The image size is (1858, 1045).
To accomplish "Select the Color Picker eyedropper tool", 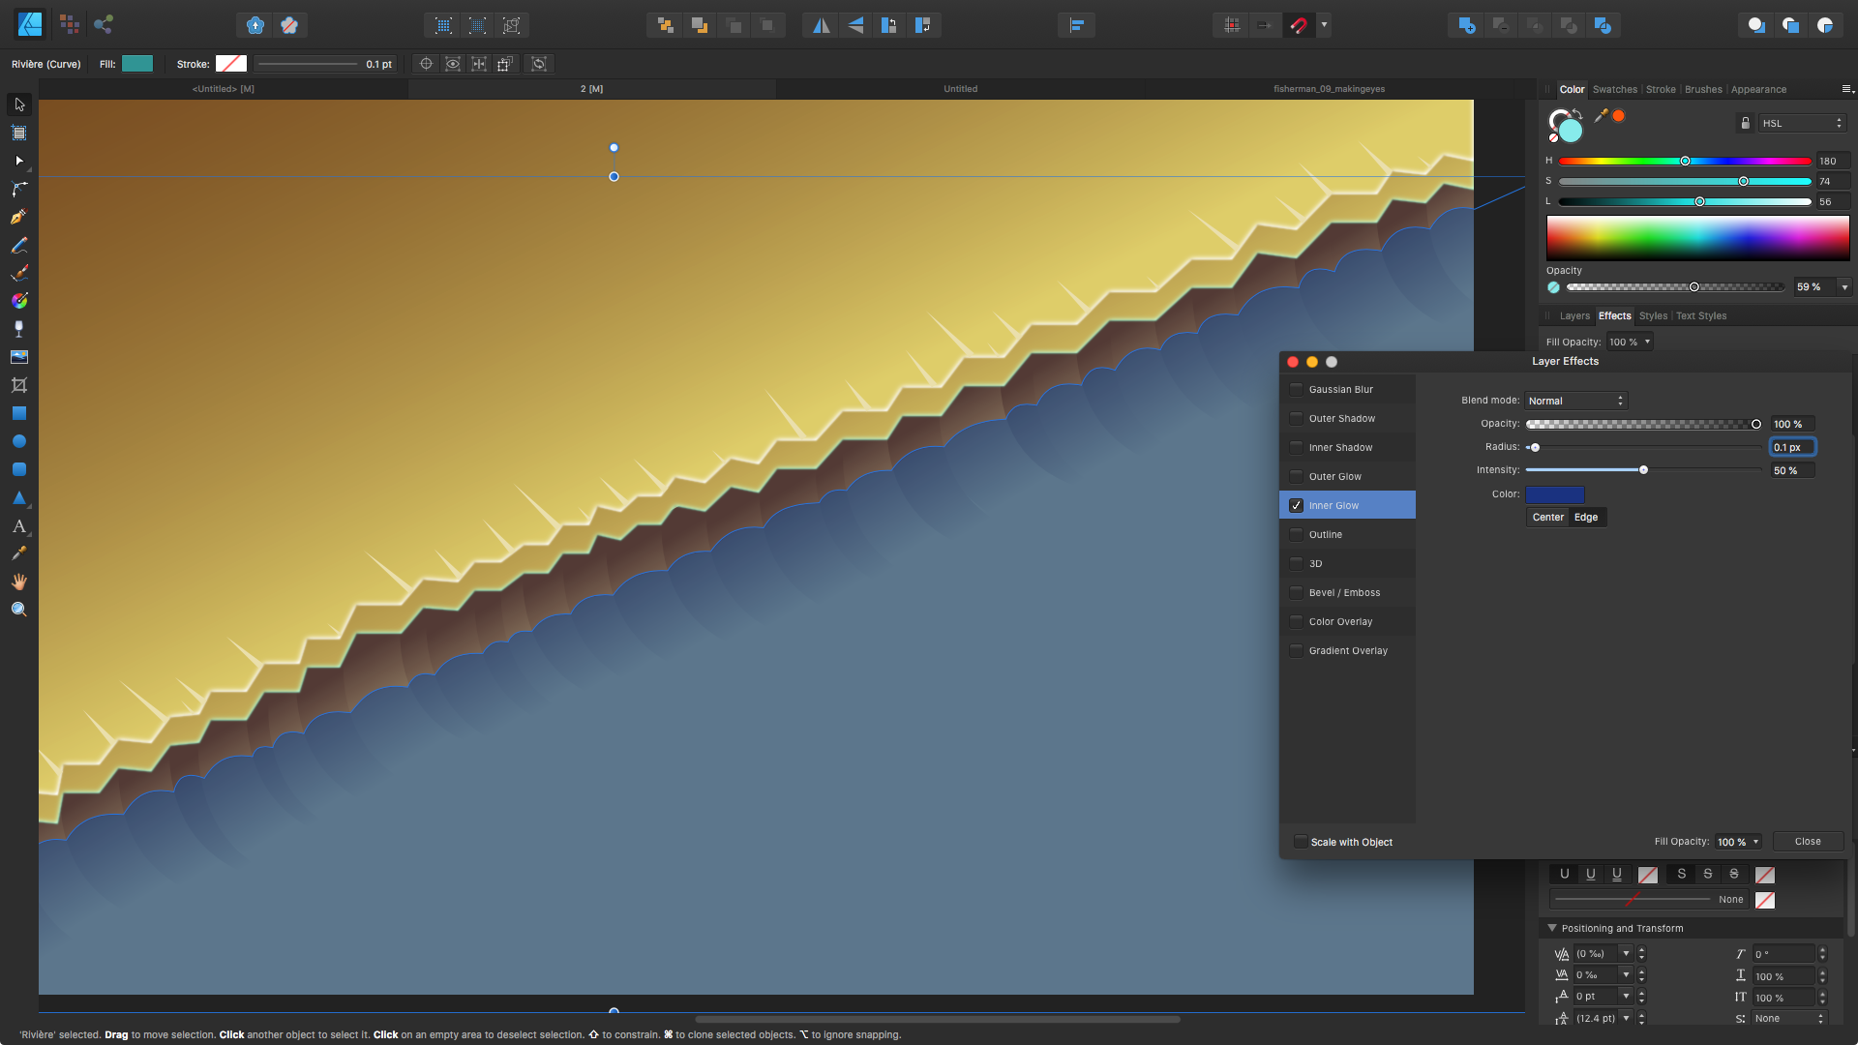I will (x=19, y=553).
